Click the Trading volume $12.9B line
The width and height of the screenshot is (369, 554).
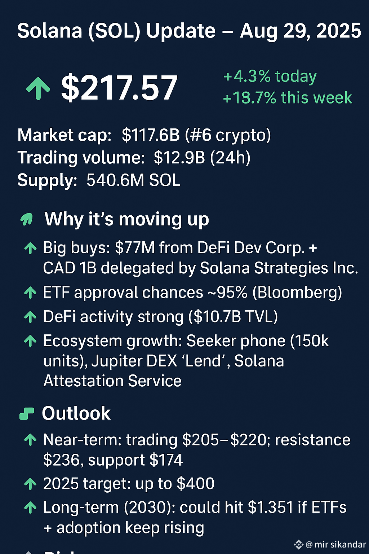click(134, 158)
